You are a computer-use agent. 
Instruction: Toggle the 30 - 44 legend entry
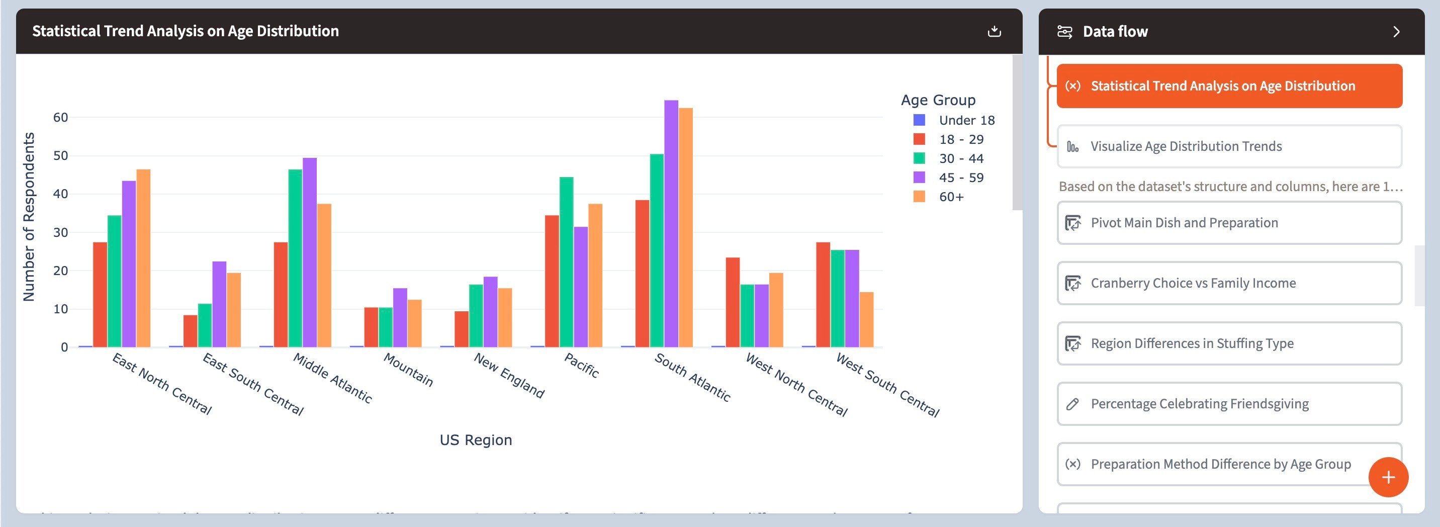click(x=948, y=158)
